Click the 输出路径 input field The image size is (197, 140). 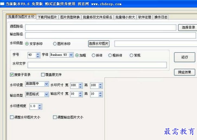coord(110,35)
